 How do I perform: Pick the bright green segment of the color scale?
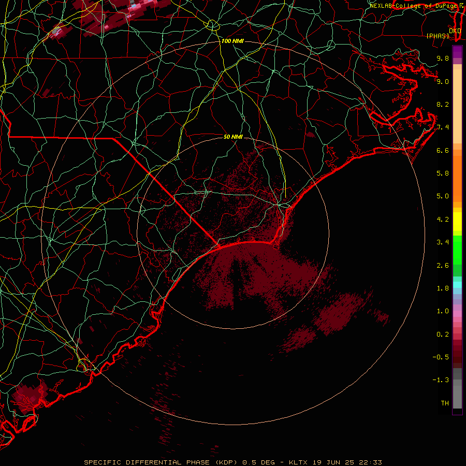(x=457, y=250)
